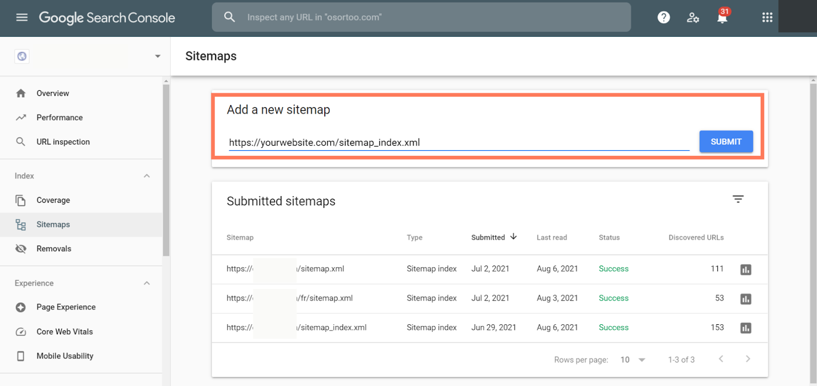Screen dimensions: 817x386
Task: Filter the submitted sitemaps table
Action: click(738, 199)
